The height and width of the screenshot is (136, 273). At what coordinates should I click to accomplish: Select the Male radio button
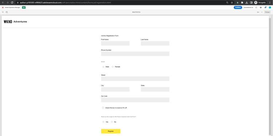pos(103,67)
